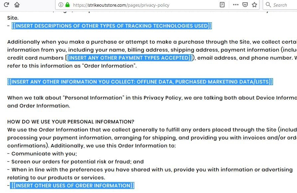The image size is (297, 193).
Task: Click the site information icon in address bar
Action: point(61,5)
